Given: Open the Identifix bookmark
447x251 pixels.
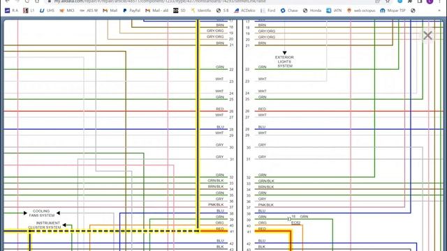Looking at the screenshot, I should [x=201, y=10].
